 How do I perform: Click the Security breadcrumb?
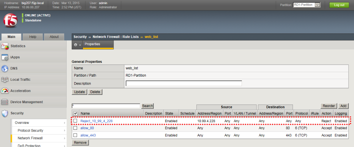point(80,37)
